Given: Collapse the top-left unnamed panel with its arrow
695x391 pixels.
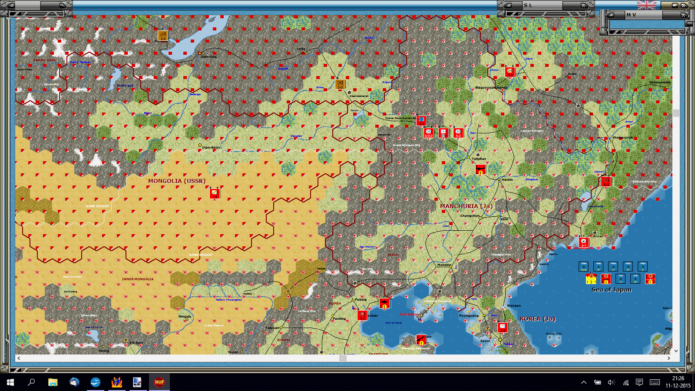Looking at the screenshot, I should (11, 5).
